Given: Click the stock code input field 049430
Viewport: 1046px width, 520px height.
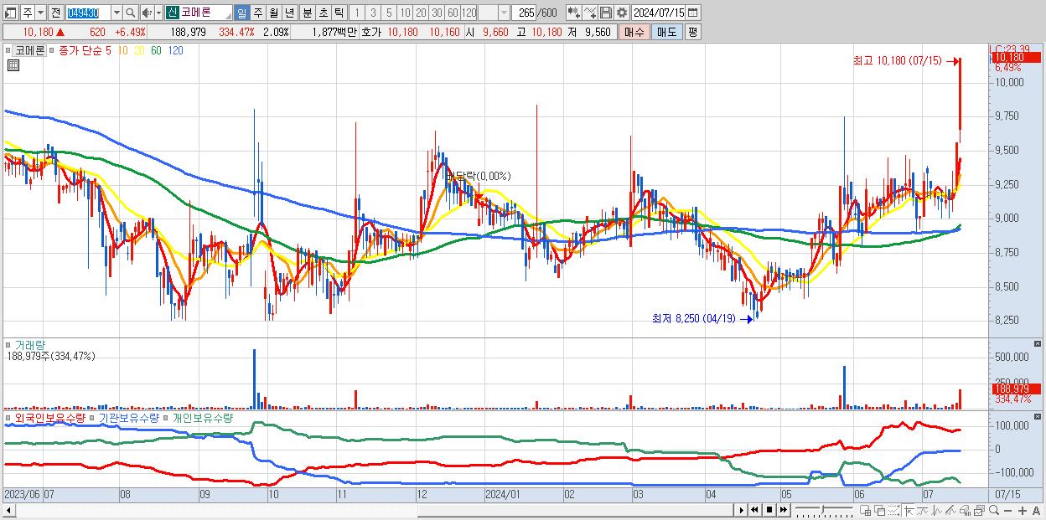Looking at the screenshot, I should [x=88, y=13].
